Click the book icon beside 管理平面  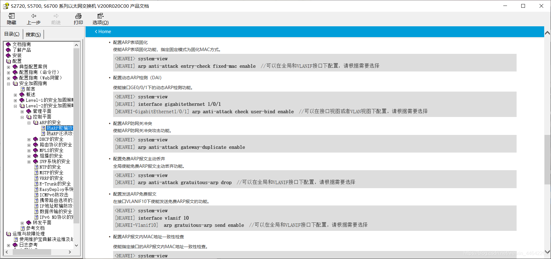pos(29,111)
